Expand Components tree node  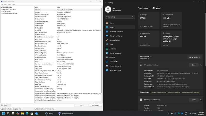tap(2, 11)
